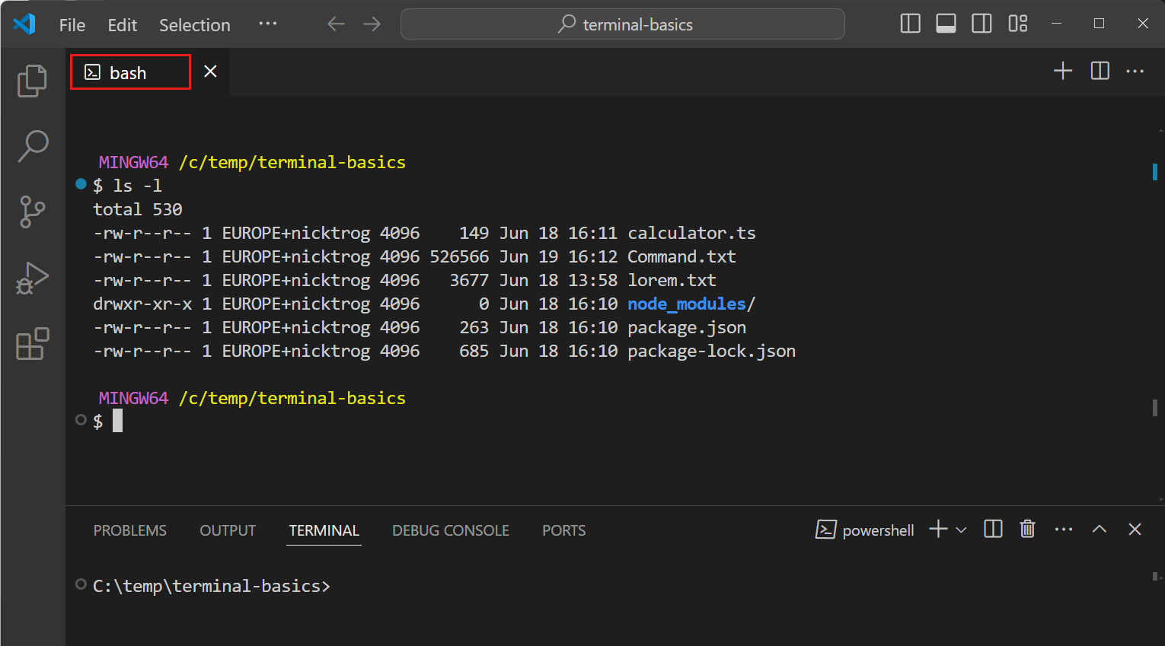Switch to the DEBUG CONSOLE tab
This screenshot has width=1165, height=646.
tap(450, 530)
